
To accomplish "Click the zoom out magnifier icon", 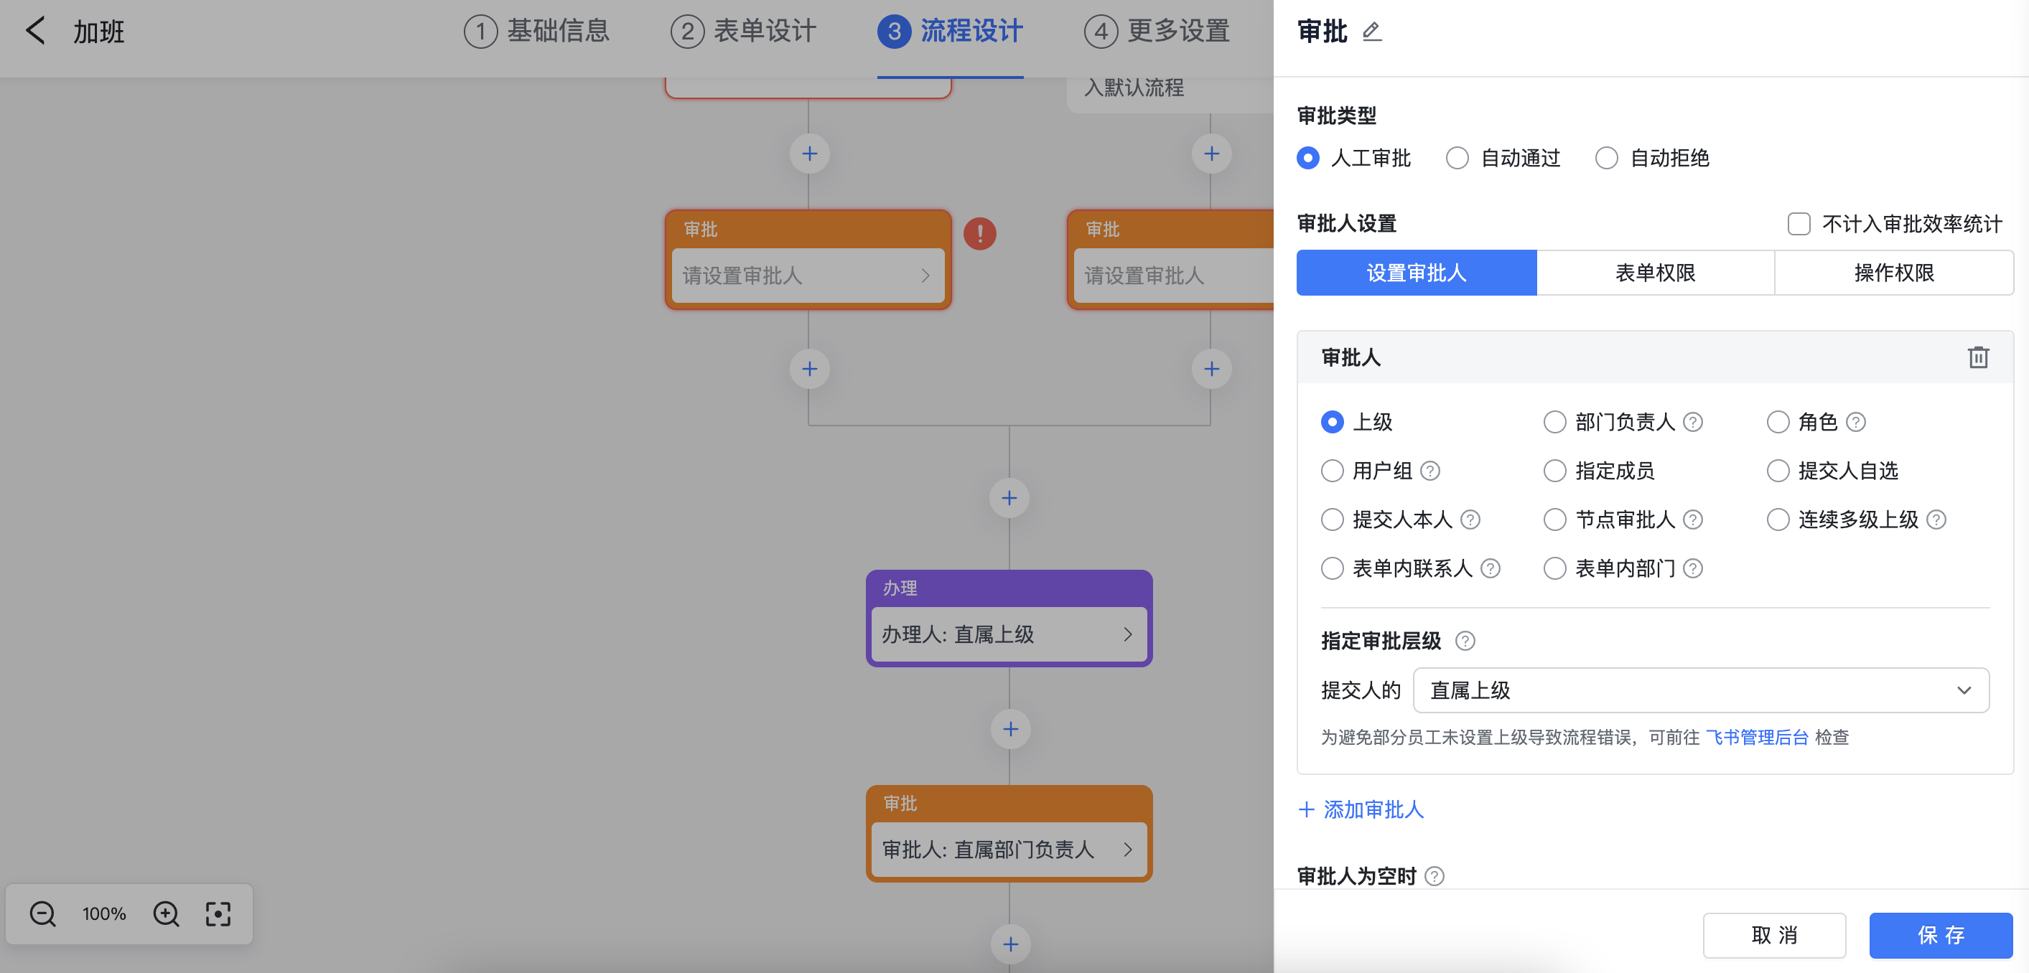I will point(42,914).
